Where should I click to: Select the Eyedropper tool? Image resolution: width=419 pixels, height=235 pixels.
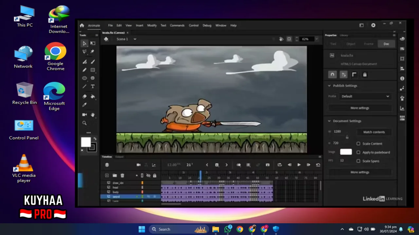pyautogui.click(x=84, y=105)
